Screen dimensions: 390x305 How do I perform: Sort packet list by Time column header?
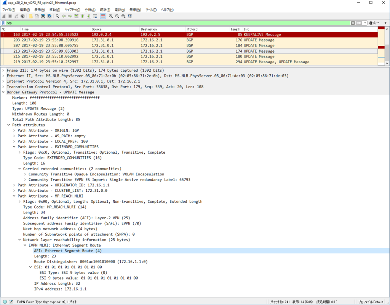coord(56,29)
